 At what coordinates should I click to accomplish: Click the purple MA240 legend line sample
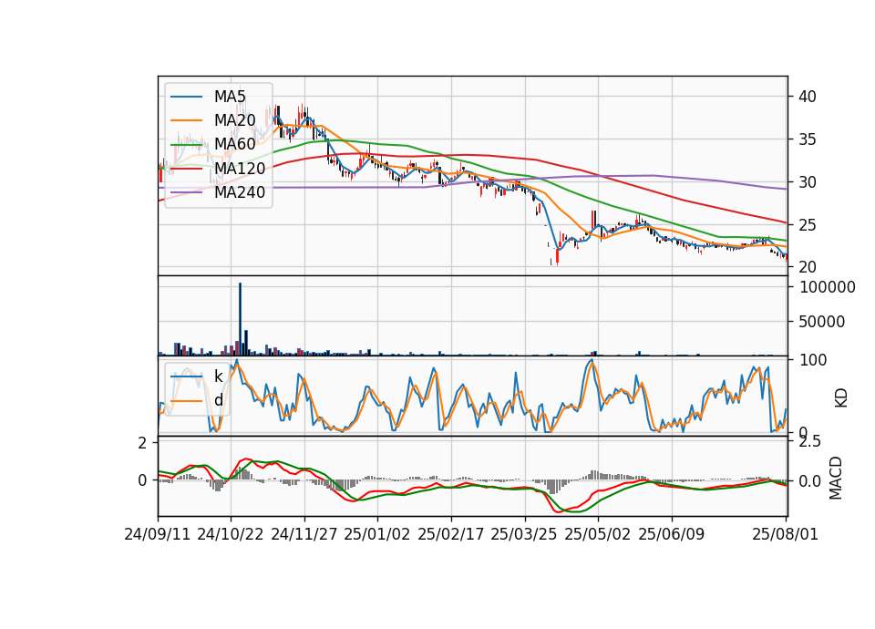(186, 192)
